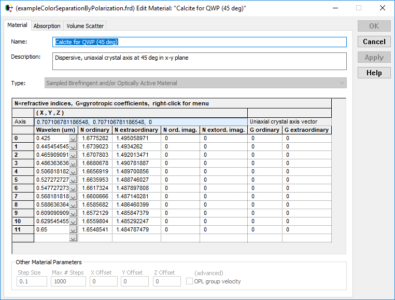Click the Apply button
Image resolution: width=395 pixels, height=300 pixels.
[x=374, y=57]
